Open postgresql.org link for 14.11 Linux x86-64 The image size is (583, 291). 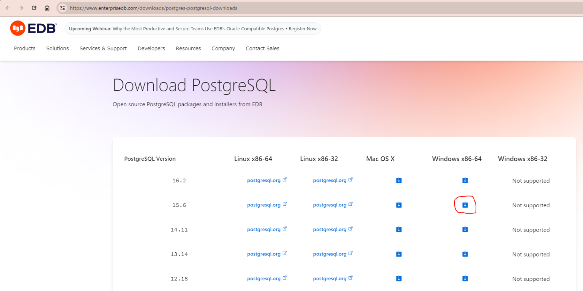(265, 229)
